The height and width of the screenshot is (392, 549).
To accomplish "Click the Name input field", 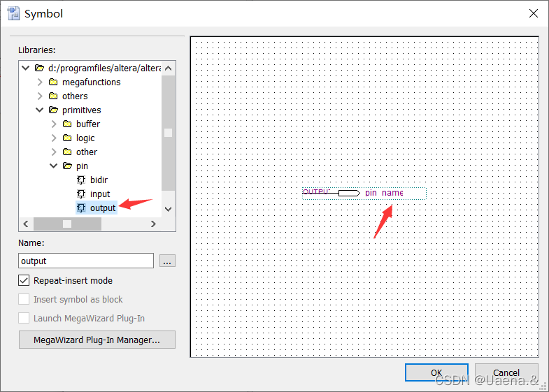I will tap(86, 261).
